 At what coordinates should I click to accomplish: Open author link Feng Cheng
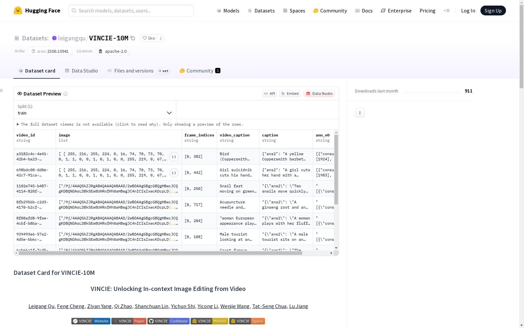tap(71, 306)
